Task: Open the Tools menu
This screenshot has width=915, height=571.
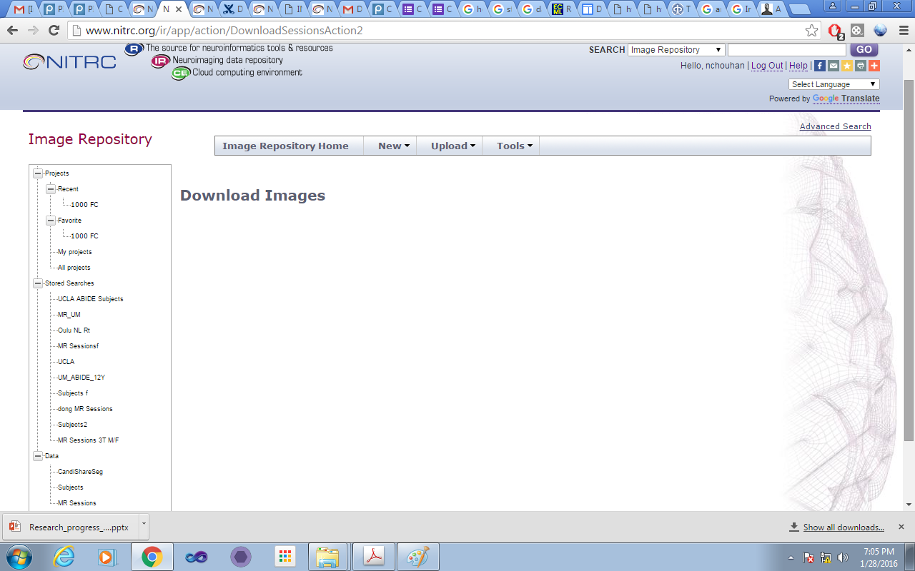Action: (x=515, y=146)
